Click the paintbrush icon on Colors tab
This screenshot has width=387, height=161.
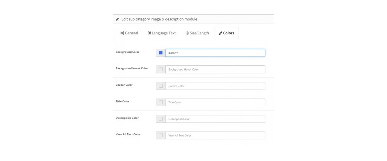coord(220,33)
